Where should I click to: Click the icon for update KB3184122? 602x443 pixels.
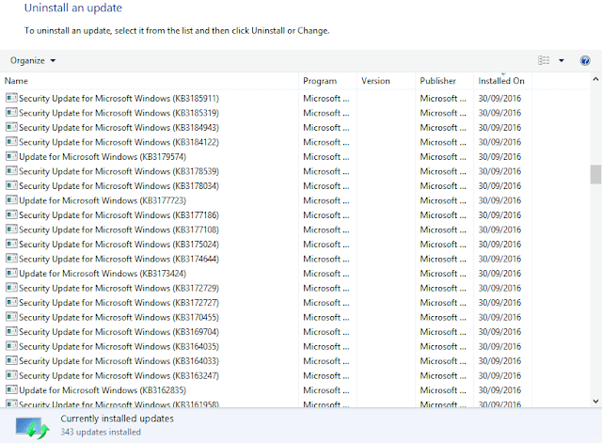11,142
